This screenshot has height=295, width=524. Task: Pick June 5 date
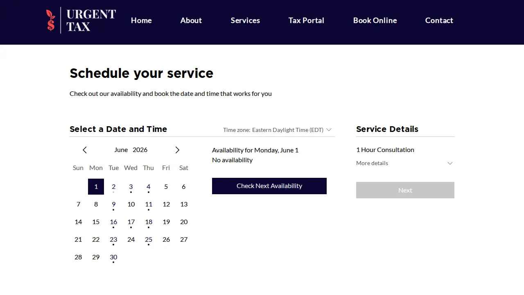166,186
